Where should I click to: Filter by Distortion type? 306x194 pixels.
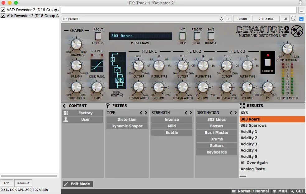pyautogui.click(x=127, y=120)
